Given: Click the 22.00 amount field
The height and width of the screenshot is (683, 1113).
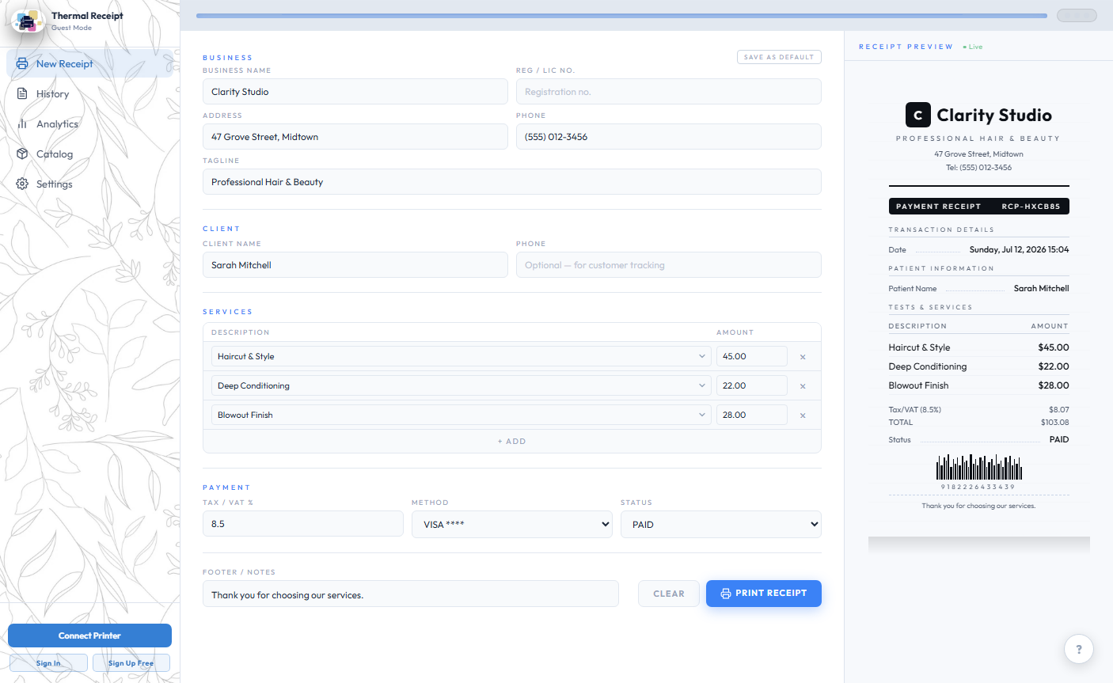Looking at the screenshot, I should pos(751,385).
